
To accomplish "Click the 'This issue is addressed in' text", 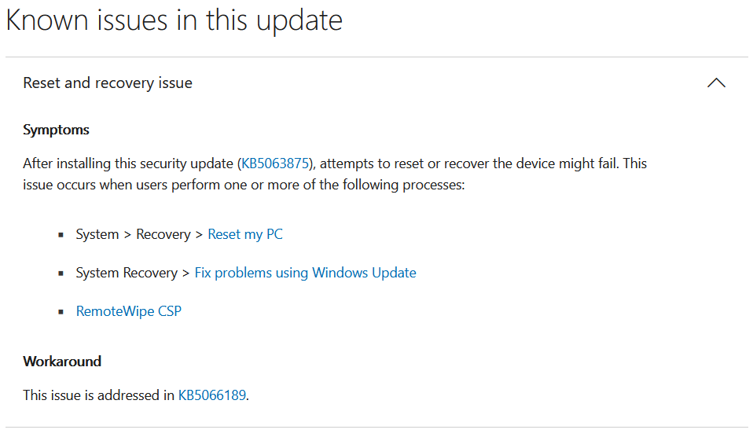I will point(98,395).
